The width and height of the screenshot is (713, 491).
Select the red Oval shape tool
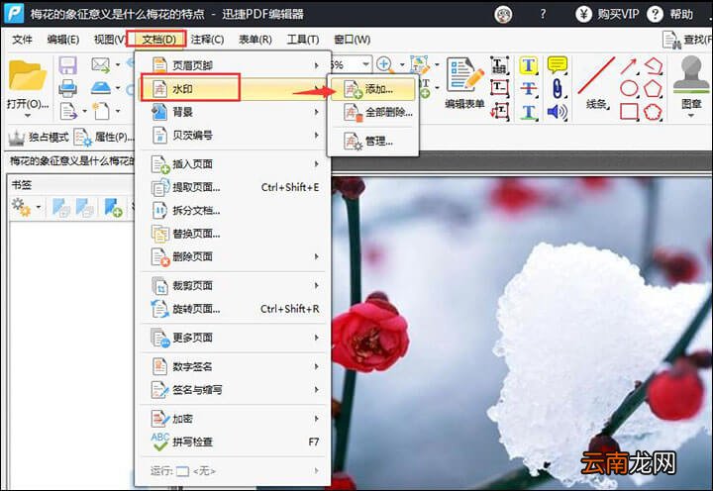pyautogui.click(x=629, y=89)
